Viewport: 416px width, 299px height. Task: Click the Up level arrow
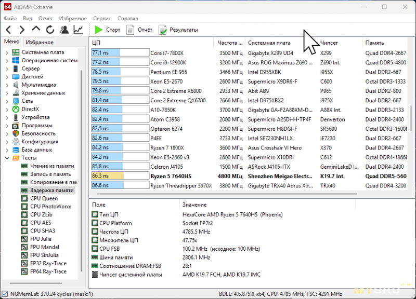[36, 29]
